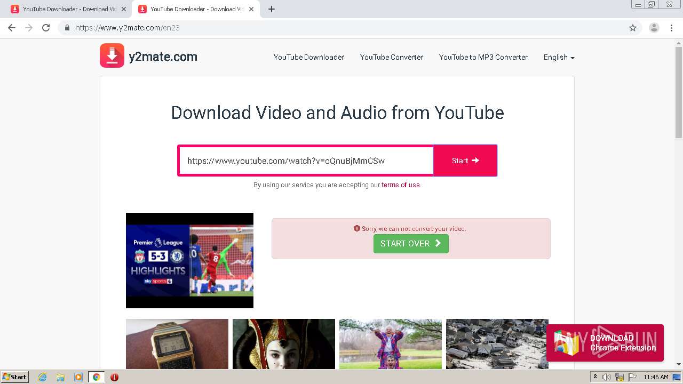
Task: Click the YouTube URL input field
Action: pyautogui.click(x=306, y=161)
